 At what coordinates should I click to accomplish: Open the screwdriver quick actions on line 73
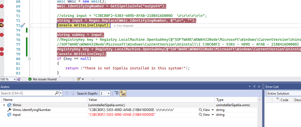(x=23, y=25)
